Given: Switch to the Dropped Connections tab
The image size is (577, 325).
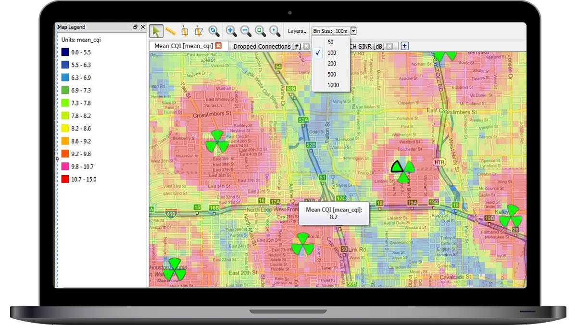Looking at the screenshot, I should click(267, 46).
